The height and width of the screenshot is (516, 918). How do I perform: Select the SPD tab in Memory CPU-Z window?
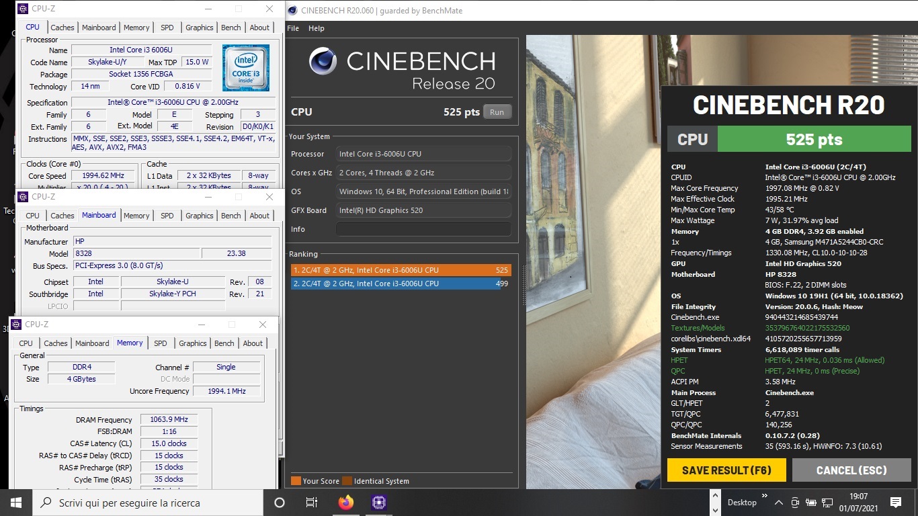(x=161, y=343)
